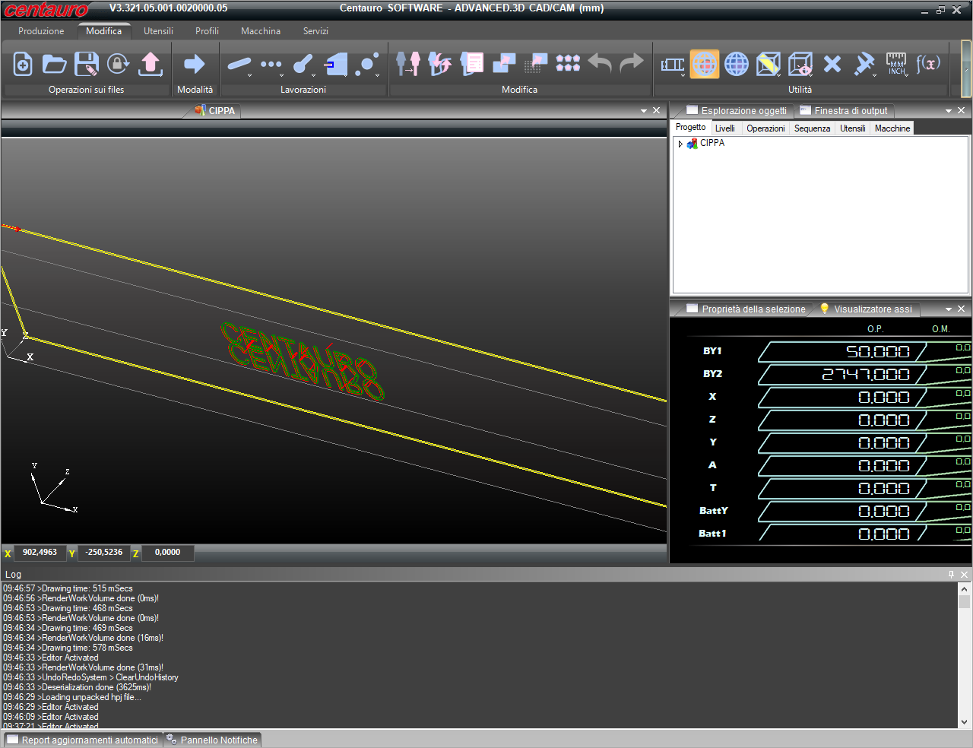Expand the CIPPA project tree node
This screenshot has height=748, width=973.
pyautogui.click(x=680, y=144)
